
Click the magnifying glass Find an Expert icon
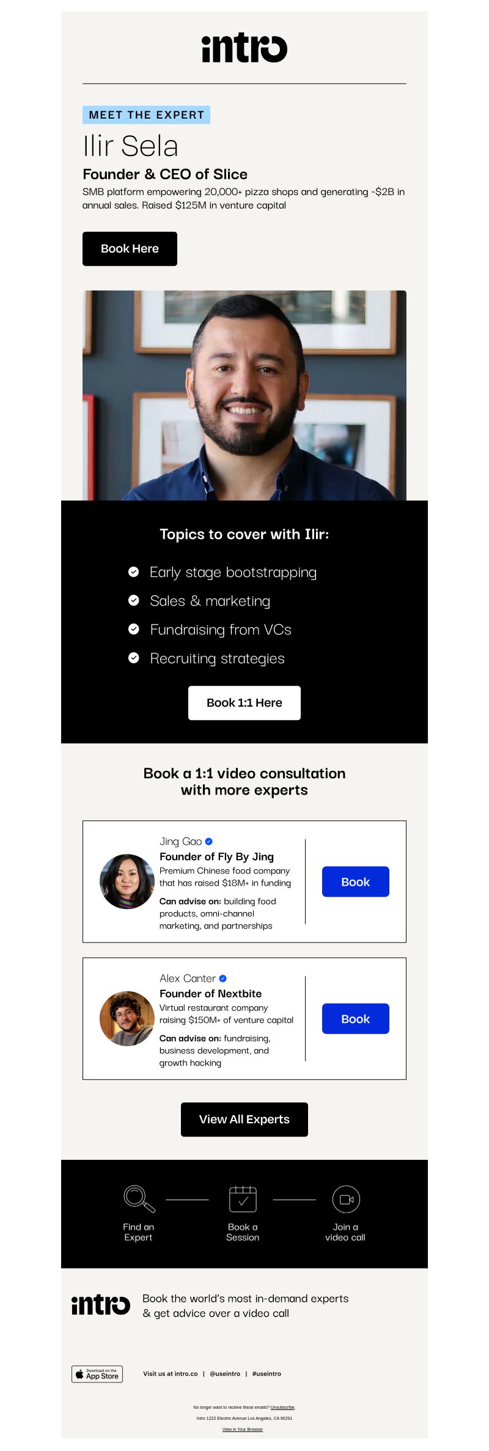139,1199
